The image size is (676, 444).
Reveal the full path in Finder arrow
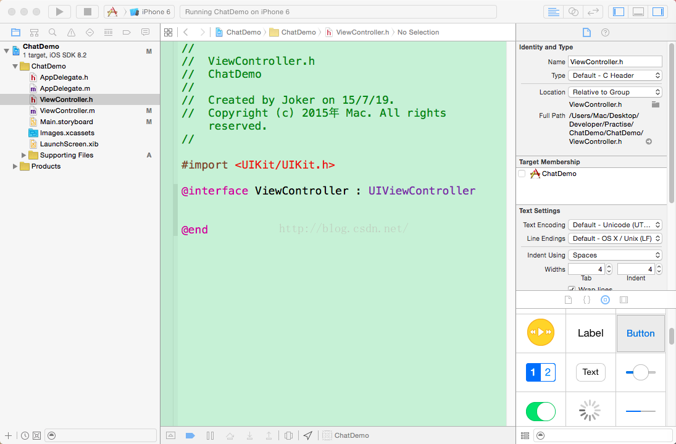648,141
